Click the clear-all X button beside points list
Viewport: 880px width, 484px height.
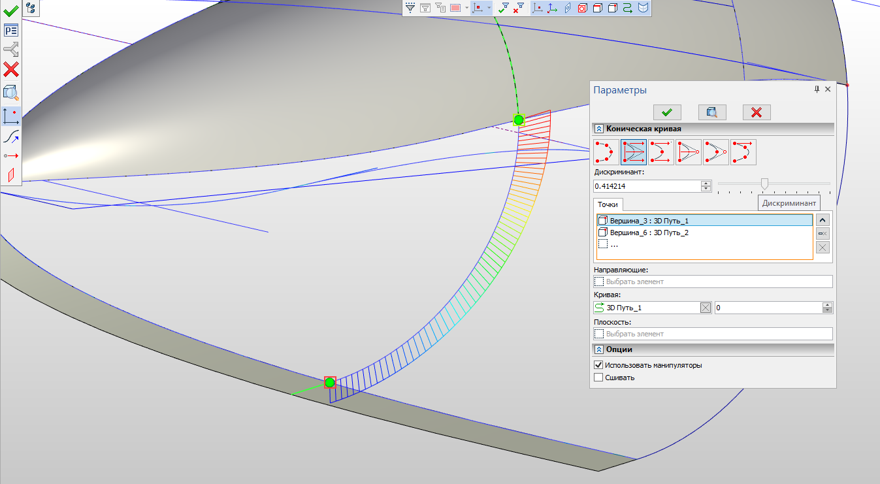pyautogui.click(x=823, y=248)
